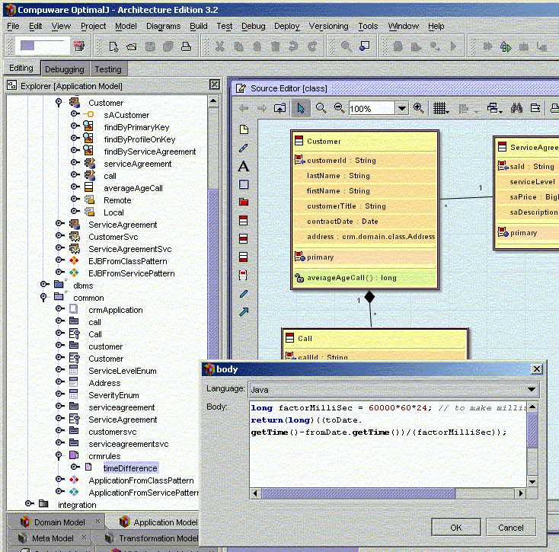The height and width of the screenshot is (552, 559).
Task: Click customerId attribute in Customer class
Action: (x=341, y=161)
